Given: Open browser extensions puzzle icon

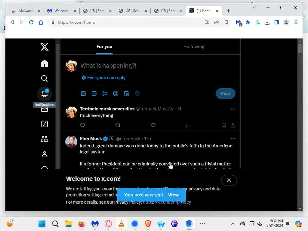Looking at the screenshot, I should click(248, 22).
